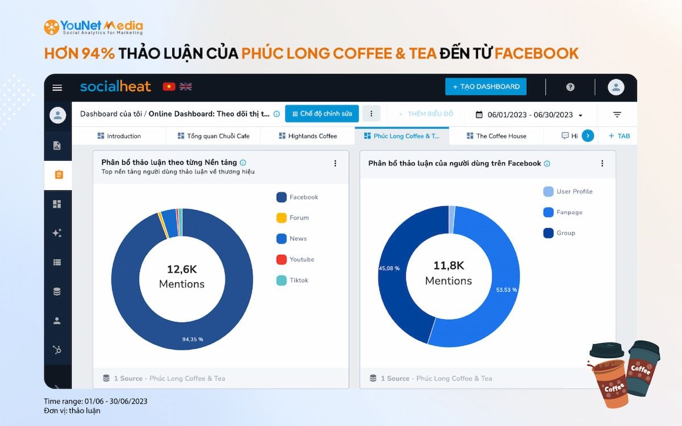Toggle Tiktok legend item
Image resolution: width=682 pixels, height=426 pixels.
pos(292,280)
